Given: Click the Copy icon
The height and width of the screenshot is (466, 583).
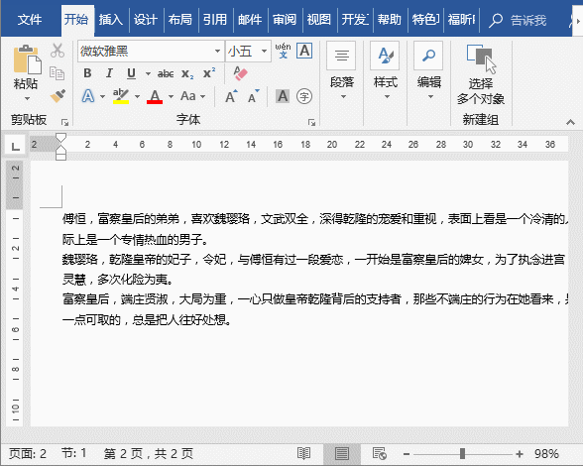Looking at the screenshot, I should 57,73.
